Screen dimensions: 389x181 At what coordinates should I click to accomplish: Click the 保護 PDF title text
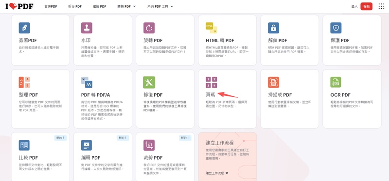[x=340, y=41]
